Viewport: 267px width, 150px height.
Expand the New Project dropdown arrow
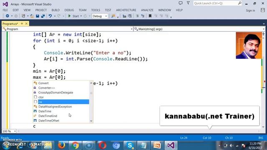click(x=28, y=16)
